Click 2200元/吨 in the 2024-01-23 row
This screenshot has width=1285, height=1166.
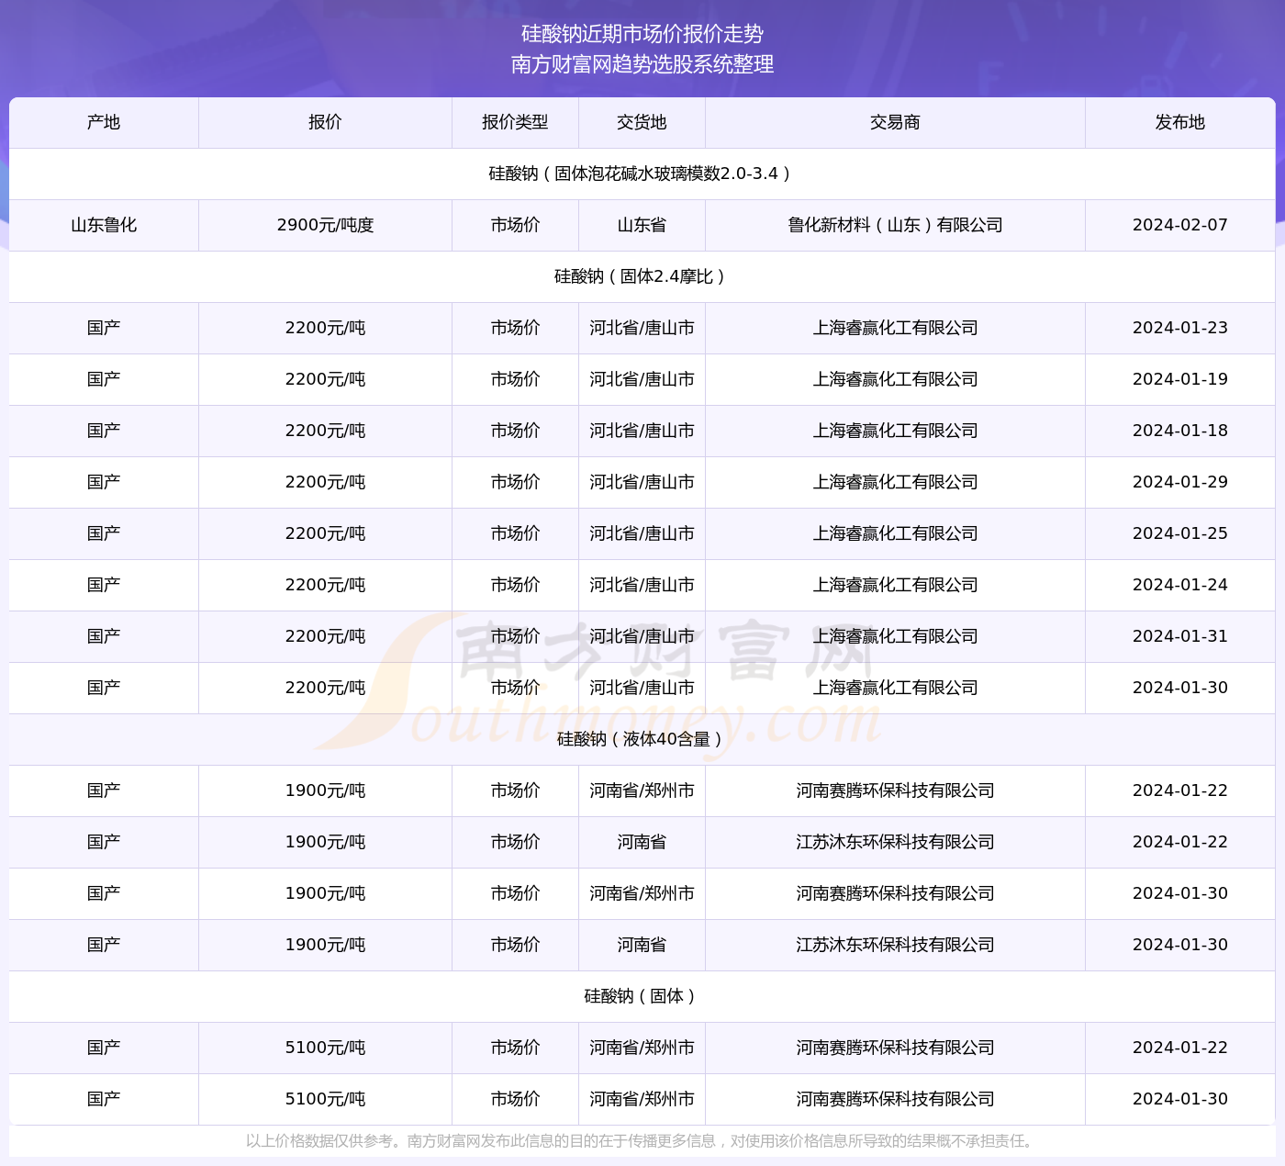point(325,328)
